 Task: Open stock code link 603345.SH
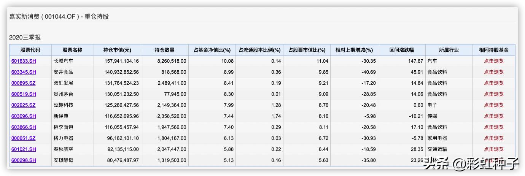click(x=24, y=72)
